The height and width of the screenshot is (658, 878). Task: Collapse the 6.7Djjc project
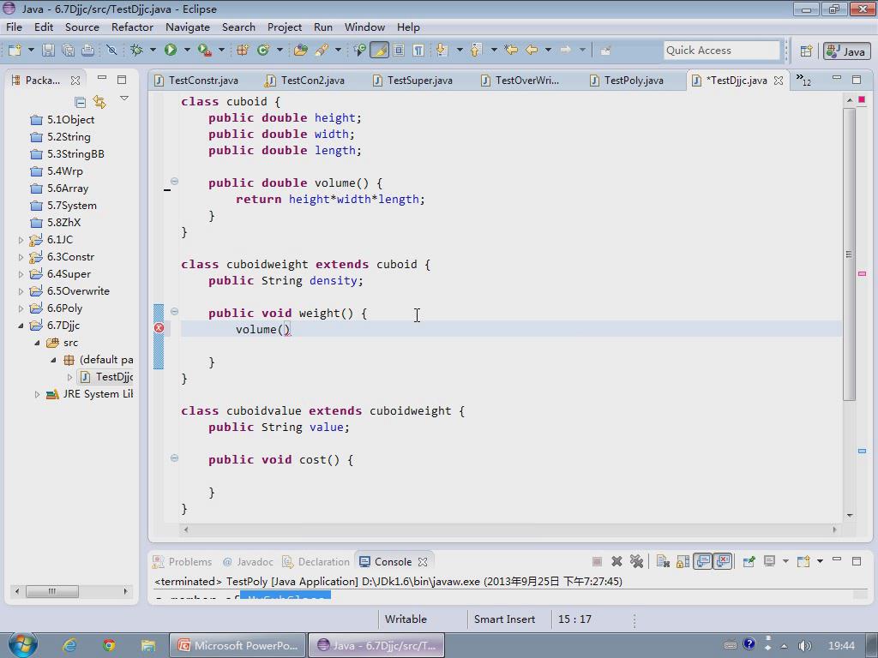pos(21,326)
